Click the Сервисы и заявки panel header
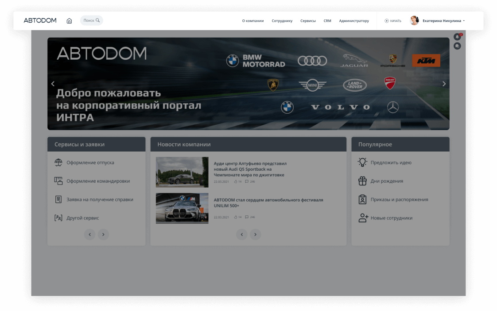The image size is (497, 311). pos(97,144)
